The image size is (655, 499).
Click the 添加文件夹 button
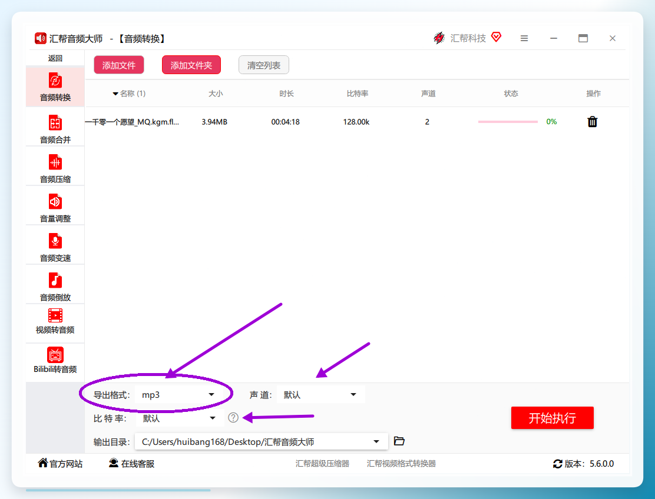[191, 65]
